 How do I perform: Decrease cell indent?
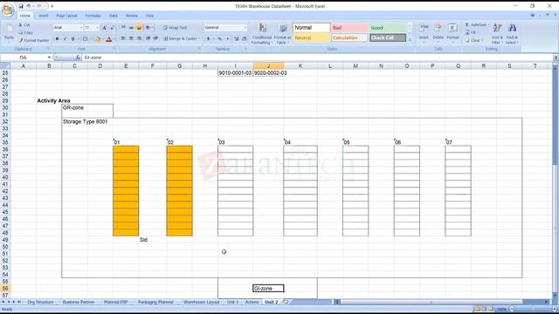(148, 38)
